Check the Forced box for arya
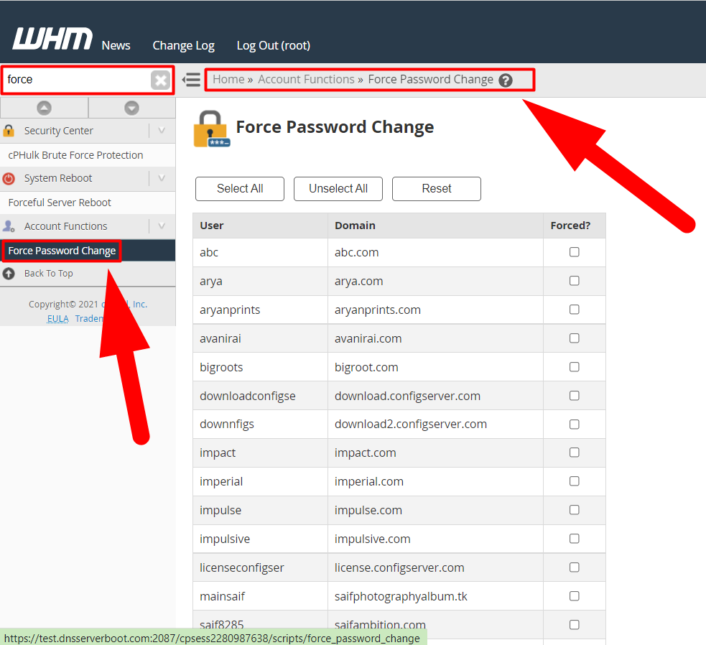The height and width of the screenshot is (645, 706). (x=574, y=281)
